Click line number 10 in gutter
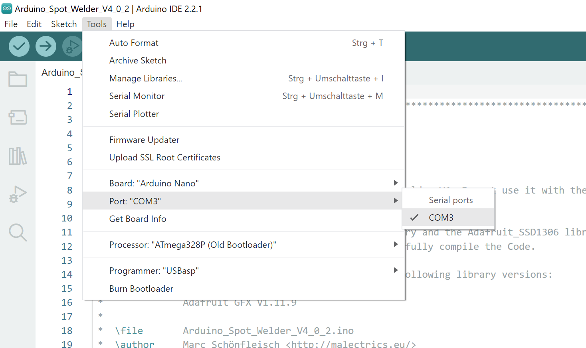This screenshot has width=586, height=348. [x=67, y=218]
